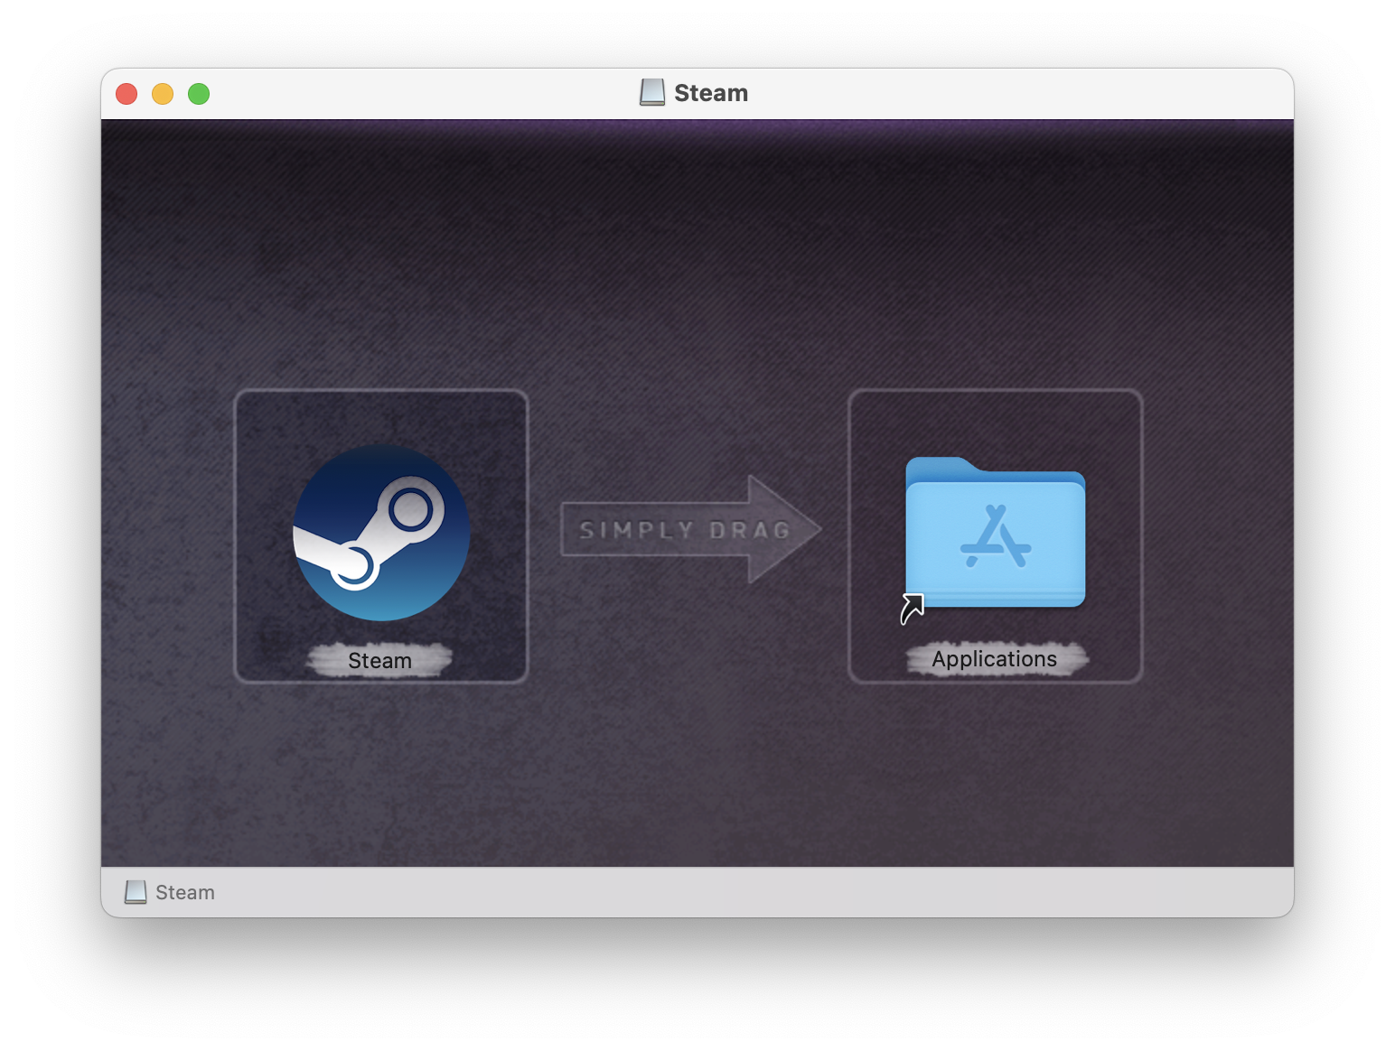Click the arrowhead of the Simply Drag graphic
The image size is (1395, 1051).
(782, 529)
